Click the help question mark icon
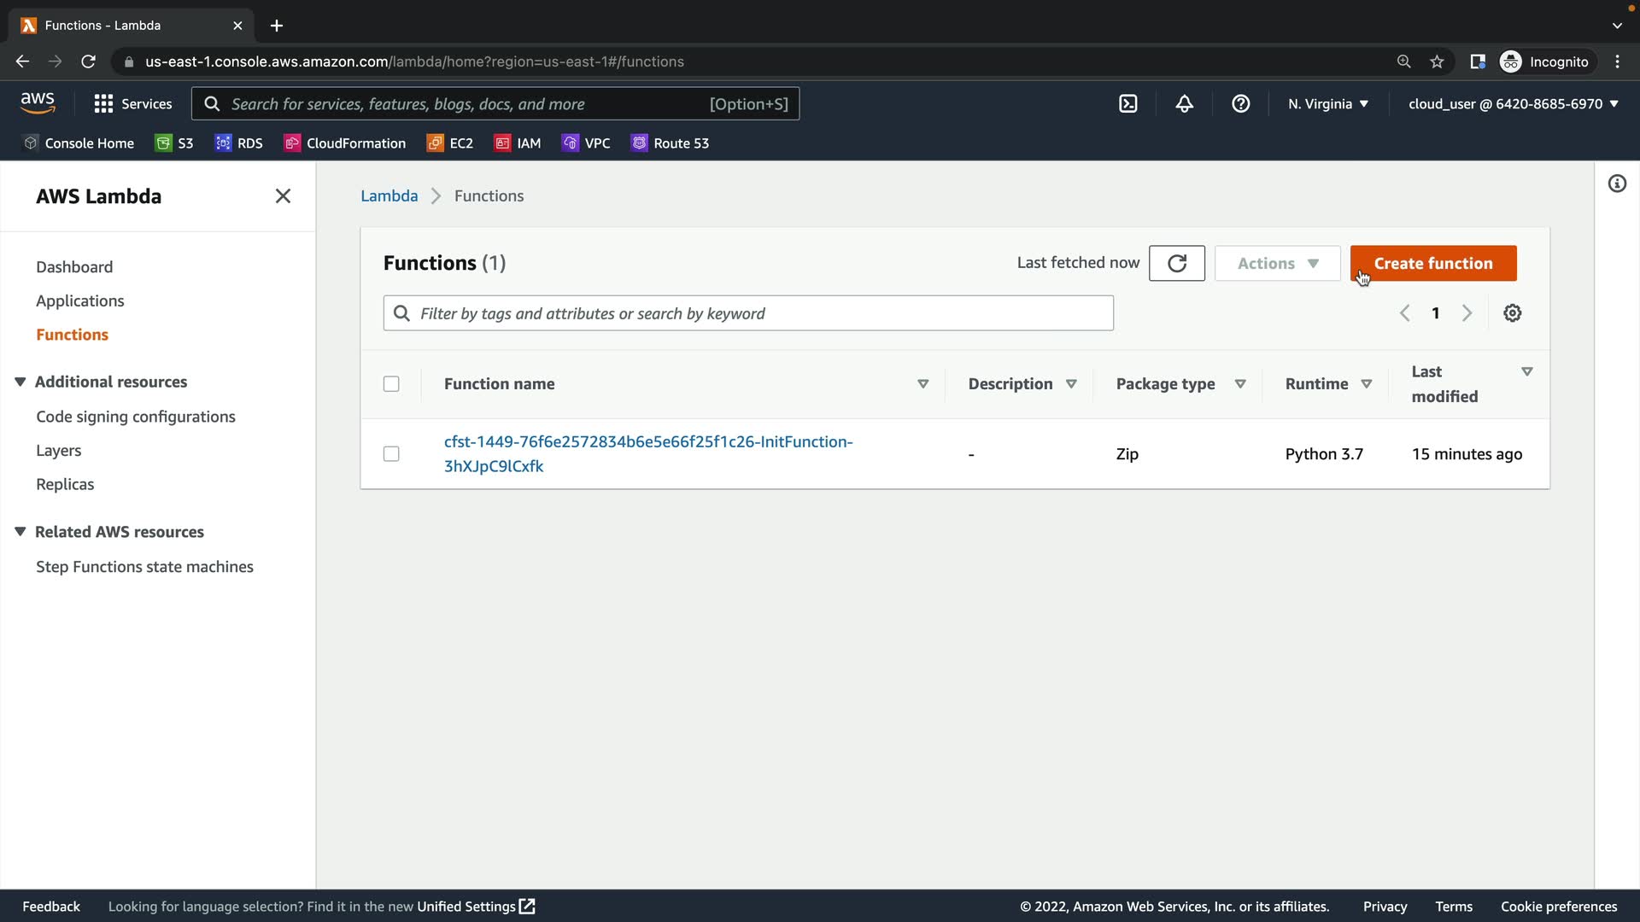Screen dimensions: 1640x922 tap(1240, 103)
